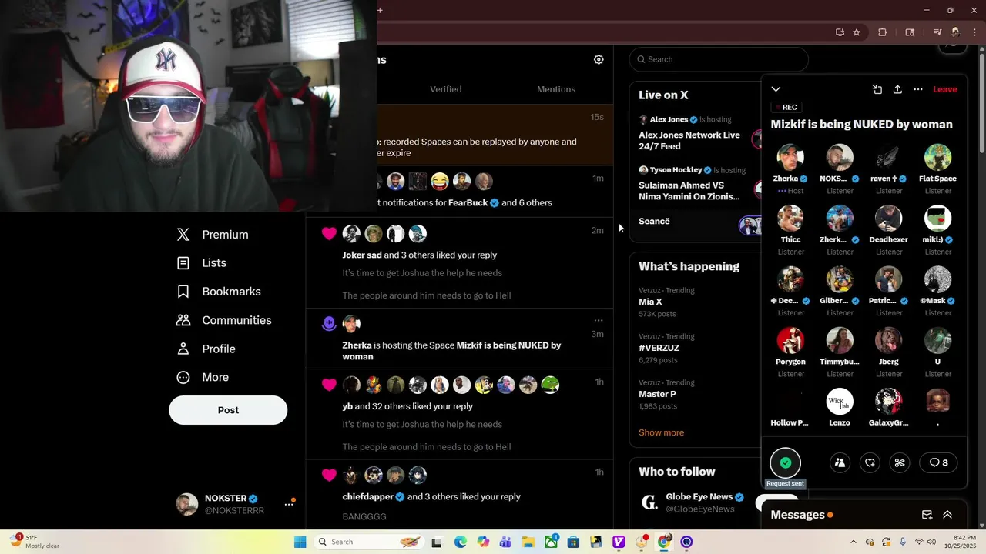Image resolution: width=986 pixels, height=554 pixels.
Task: Expand the More sidebar menu
Action: [203, 377]
